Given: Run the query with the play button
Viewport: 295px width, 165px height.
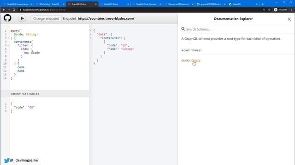Looking at the screenshot, I should 22,18.
